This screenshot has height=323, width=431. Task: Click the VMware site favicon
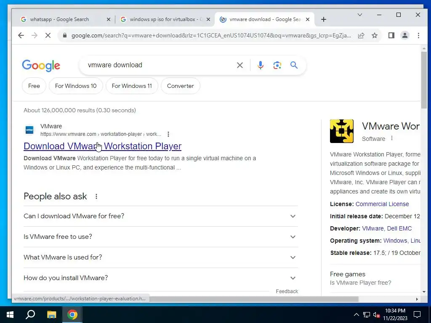(x=29, y=130)
